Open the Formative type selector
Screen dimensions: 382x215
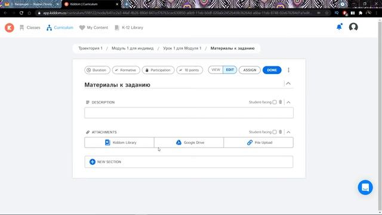[126, 70]
